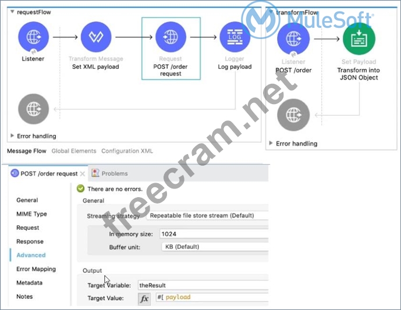
Task: Select the Set Payload component icon
Action: tap(358, 40)
